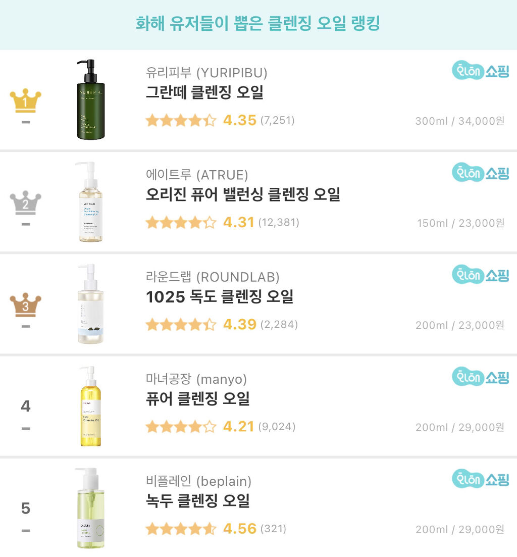Click the silver crown rank 2 icon
The image size is (517, 557).
point(25,203)
